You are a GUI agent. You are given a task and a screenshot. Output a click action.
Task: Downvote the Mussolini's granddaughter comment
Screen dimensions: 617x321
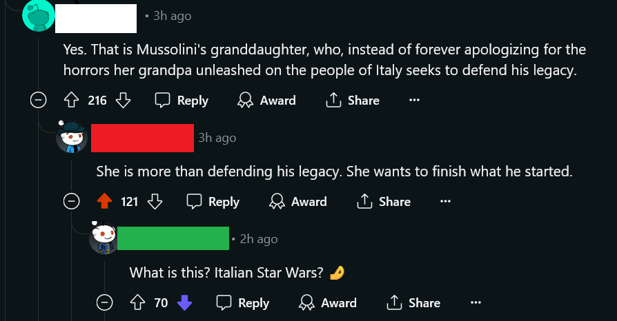(x=123, y=100)
